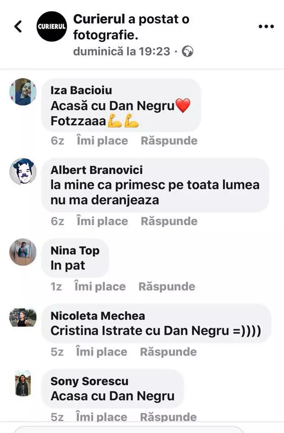Screen dimensions: 284x433
Task: Tap the Curierul a postat o fotografie title
Action: click(x=131, y=27)
